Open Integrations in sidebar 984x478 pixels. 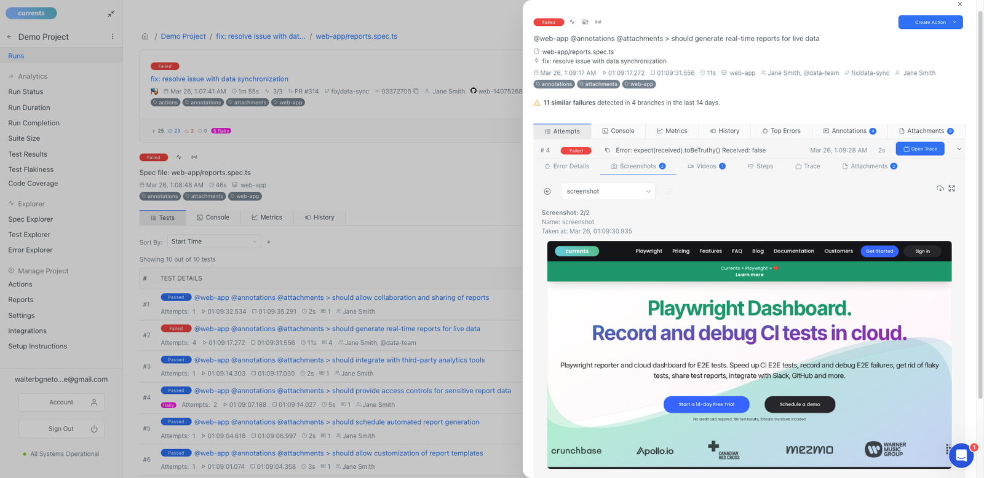coord(27,331)
